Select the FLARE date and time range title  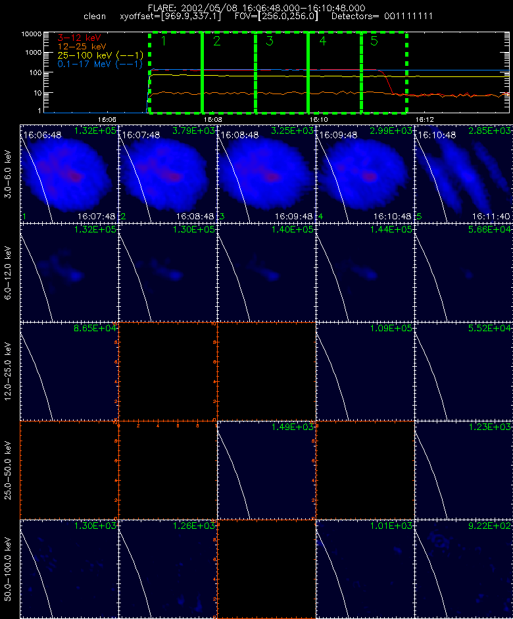[256, 7]
